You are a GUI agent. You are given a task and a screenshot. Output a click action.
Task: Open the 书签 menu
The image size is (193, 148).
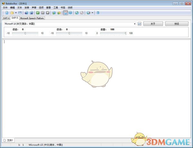63,8
